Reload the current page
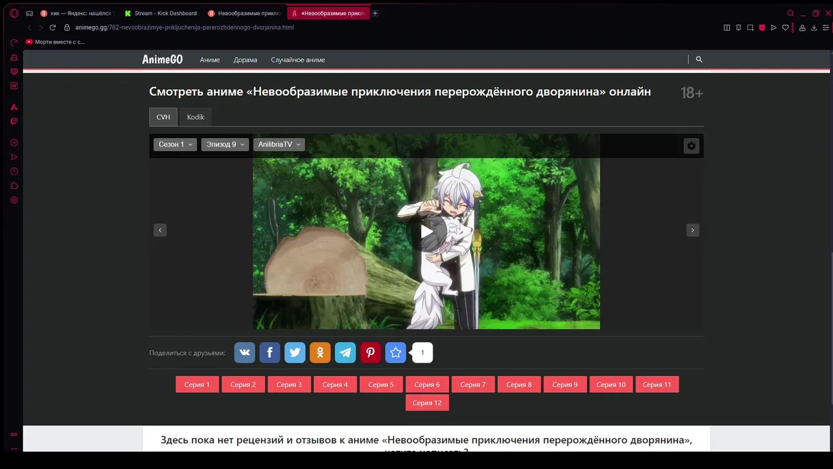The width and height of the screenshot is (833, 469). (x=53, y=27)
